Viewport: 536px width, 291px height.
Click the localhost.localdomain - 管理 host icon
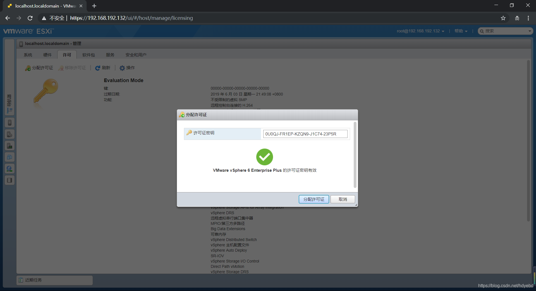tap(21, 44)
